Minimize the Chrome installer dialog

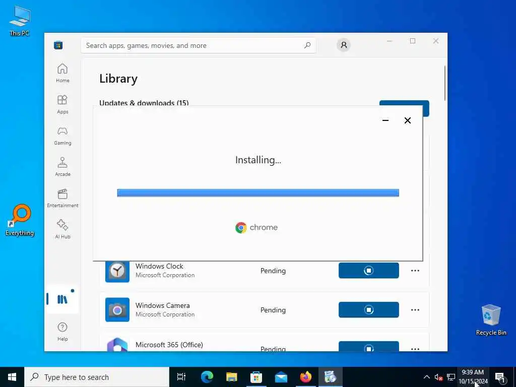pyautogui.click(x=385, y=120)
